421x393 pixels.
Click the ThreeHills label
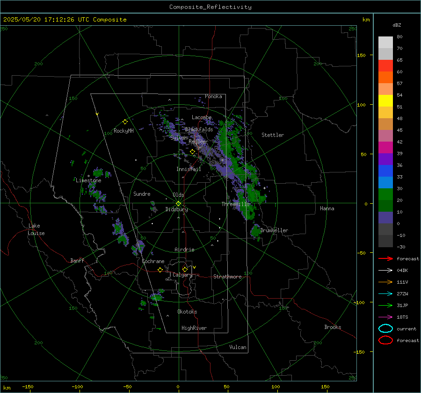[x=235, y=204]
